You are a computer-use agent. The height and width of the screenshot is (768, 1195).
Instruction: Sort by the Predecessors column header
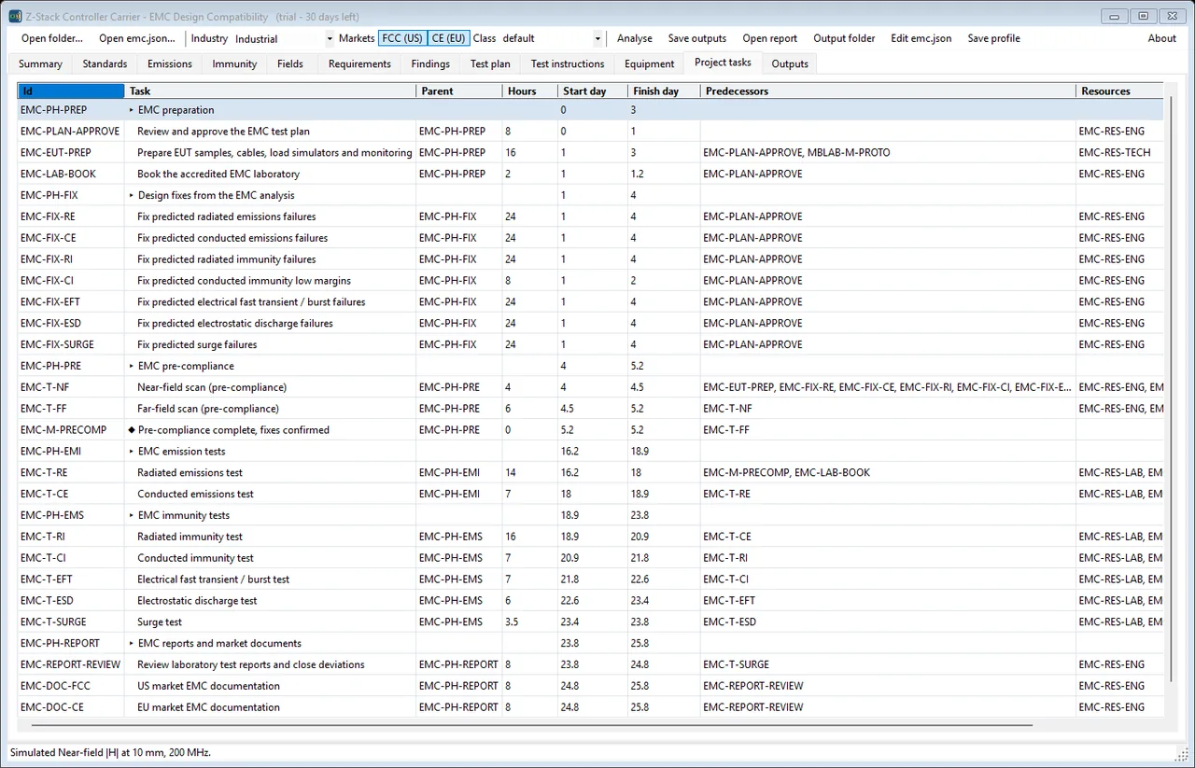pos(887,91)
